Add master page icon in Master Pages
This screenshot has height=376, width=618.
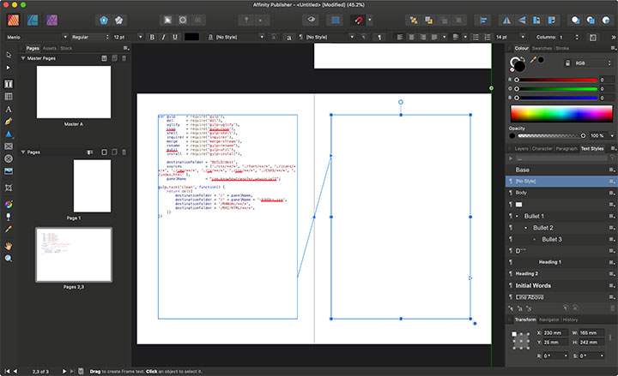click(x=104, y=58)
